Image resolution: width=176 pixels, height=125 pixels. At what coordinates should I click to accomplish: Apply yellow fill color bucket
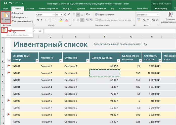click(61, 20)
